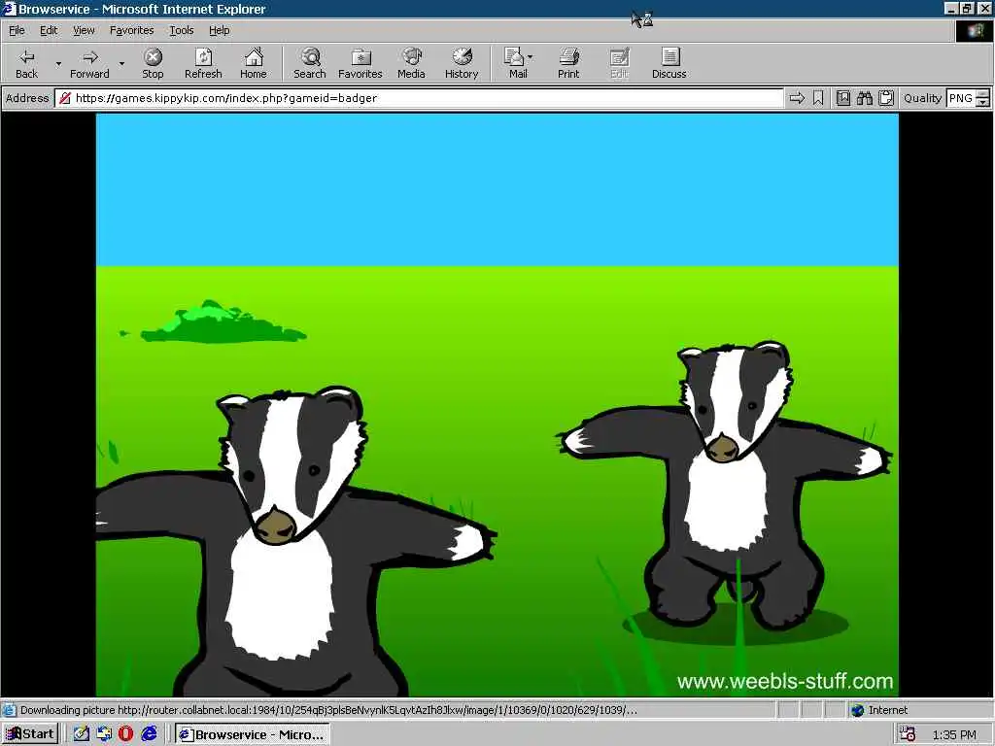Screen dimensions: 995x746
Task: Click the bookmarks book icon
Action: coord(843,98)
